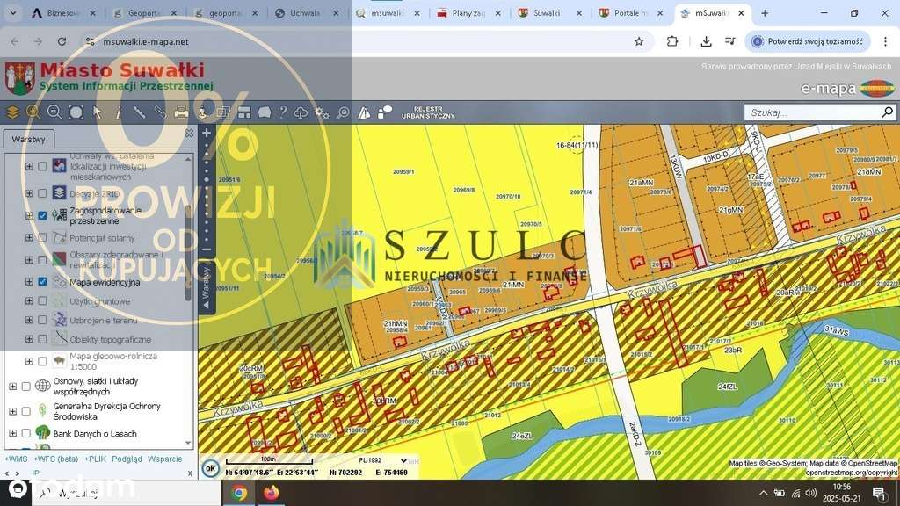Expand Osnowy, siatki i układy współrzędnych
The image size is (900, 506).
[x=12, y=387]
